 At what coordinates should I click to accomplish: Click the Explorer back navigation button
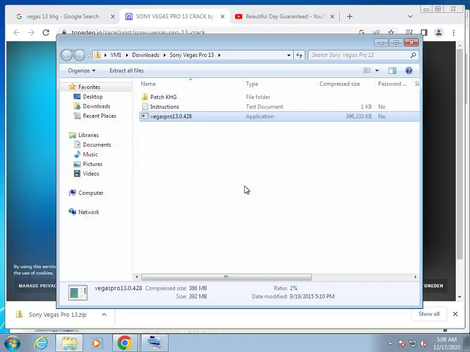67,55
